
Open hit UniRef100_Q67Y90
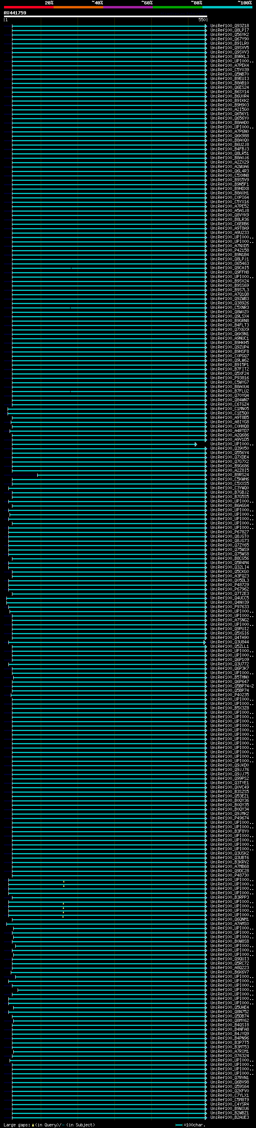click(229, 39)
